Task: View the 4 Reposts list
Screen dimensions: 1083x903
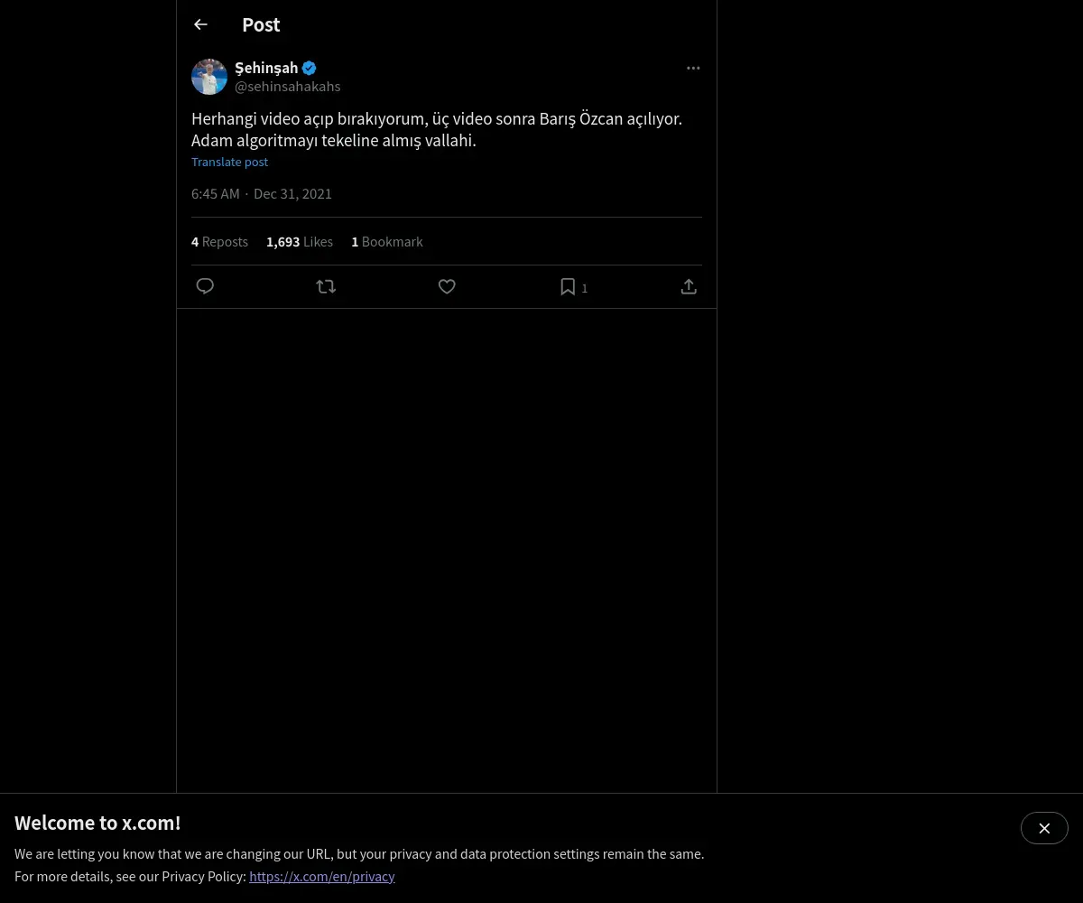Action: (x=219, y=241)
